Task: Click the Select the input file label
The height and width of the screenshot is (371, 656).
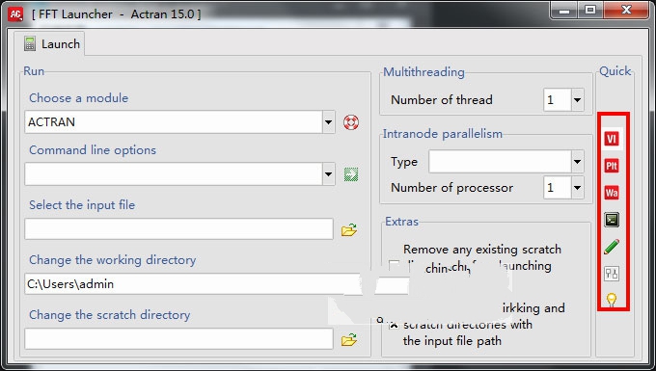Action: click(82, 205)
